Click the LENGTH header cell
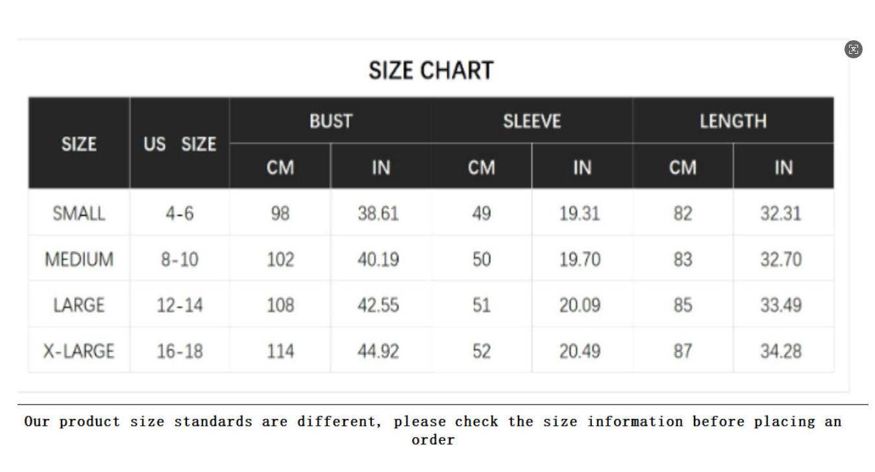The image size is (875, 472). (733, 121)
